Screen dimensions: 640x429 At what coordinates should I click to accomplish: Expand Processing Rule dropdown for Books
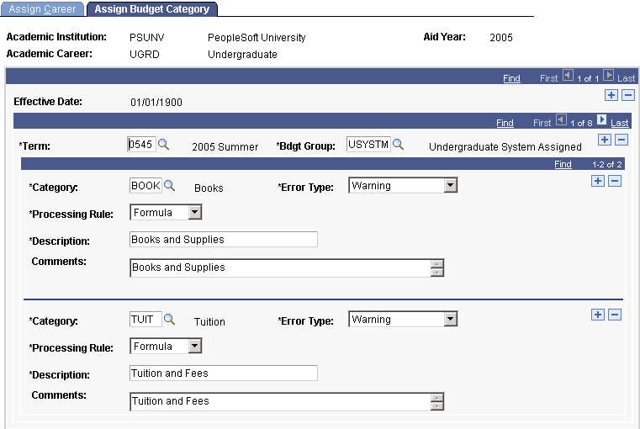[x=195, y=212]
